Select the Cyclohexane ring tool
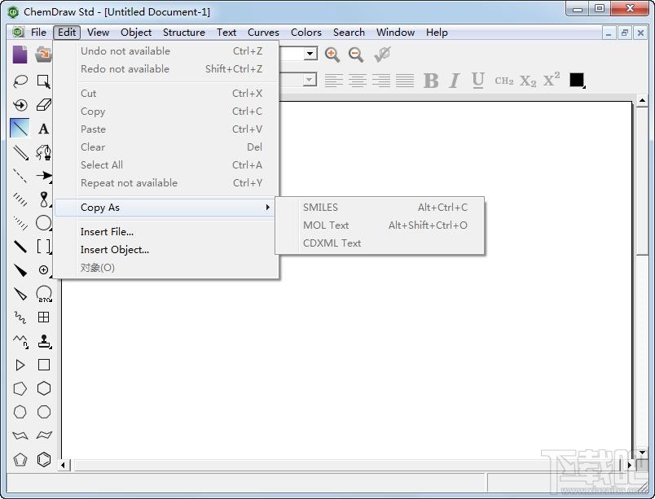 click(44, 388)
